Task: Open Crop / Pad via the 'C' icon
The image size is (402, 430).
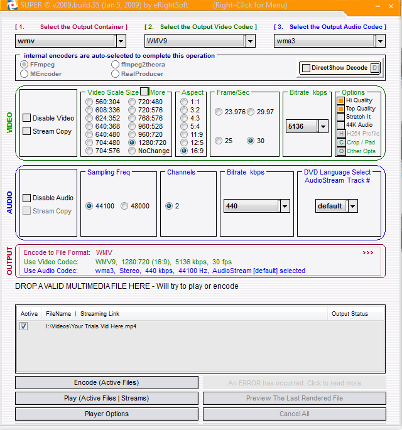Action: [x=341, y=142]
